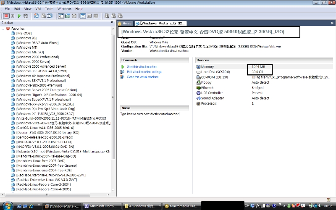This screenshot has width=336, height=210.
Task: Select [KNOPPIX-V5.0.1-2006.06.01-DVD-EN] entry
Action: (45, 147)
